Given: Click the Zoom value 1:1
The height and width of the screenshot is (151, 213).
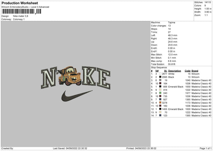Looking at the screenshot, I should click(206, 15).
